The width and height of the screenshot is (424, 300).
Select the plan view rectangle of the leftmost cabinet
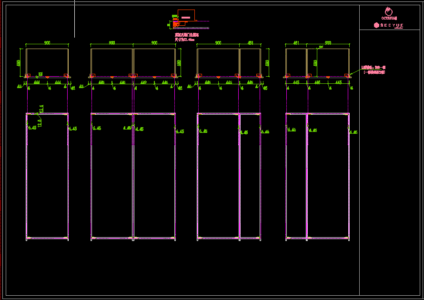[47, 62]
